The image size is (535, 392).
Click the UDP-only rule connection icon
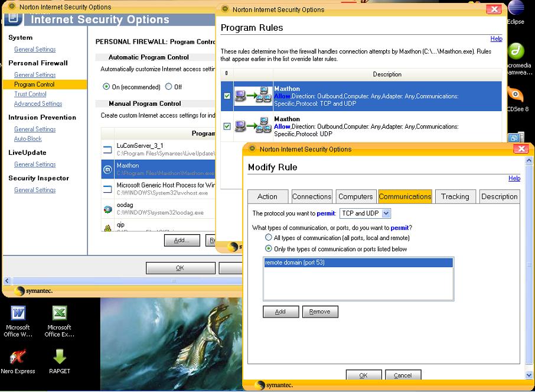pos(253,127)
